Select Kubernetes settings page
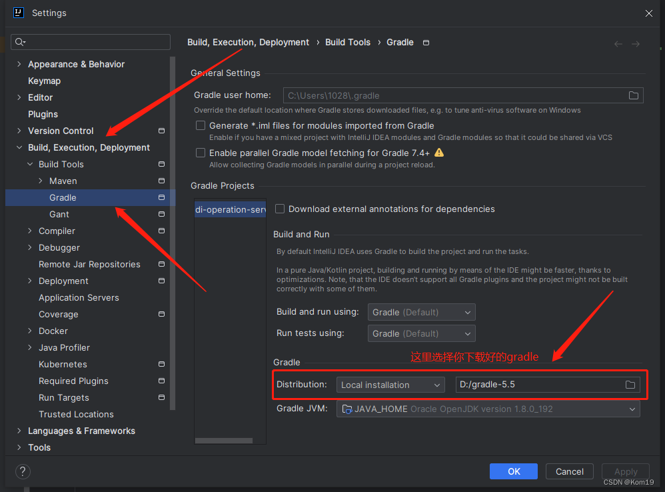The image size is (665, 492). (63, 365)
